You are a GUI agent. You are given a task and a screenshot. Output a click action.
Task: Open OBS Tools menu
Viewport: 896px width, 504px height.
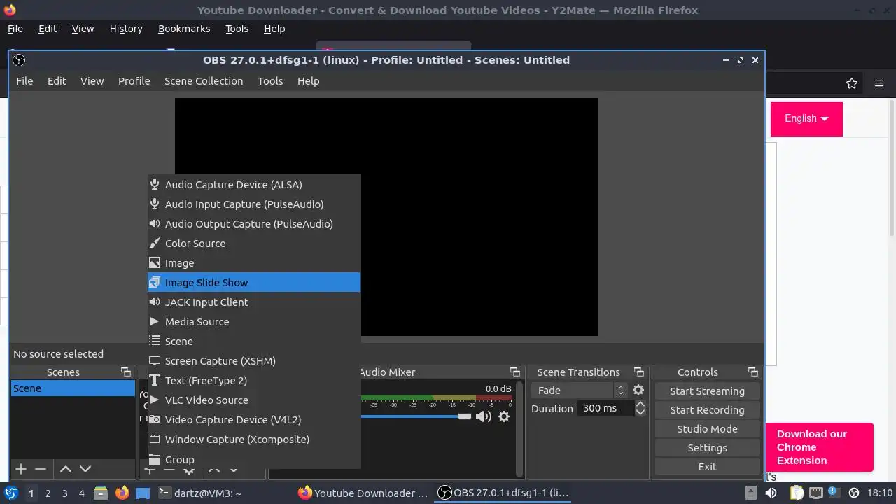[x=270, y=81]
